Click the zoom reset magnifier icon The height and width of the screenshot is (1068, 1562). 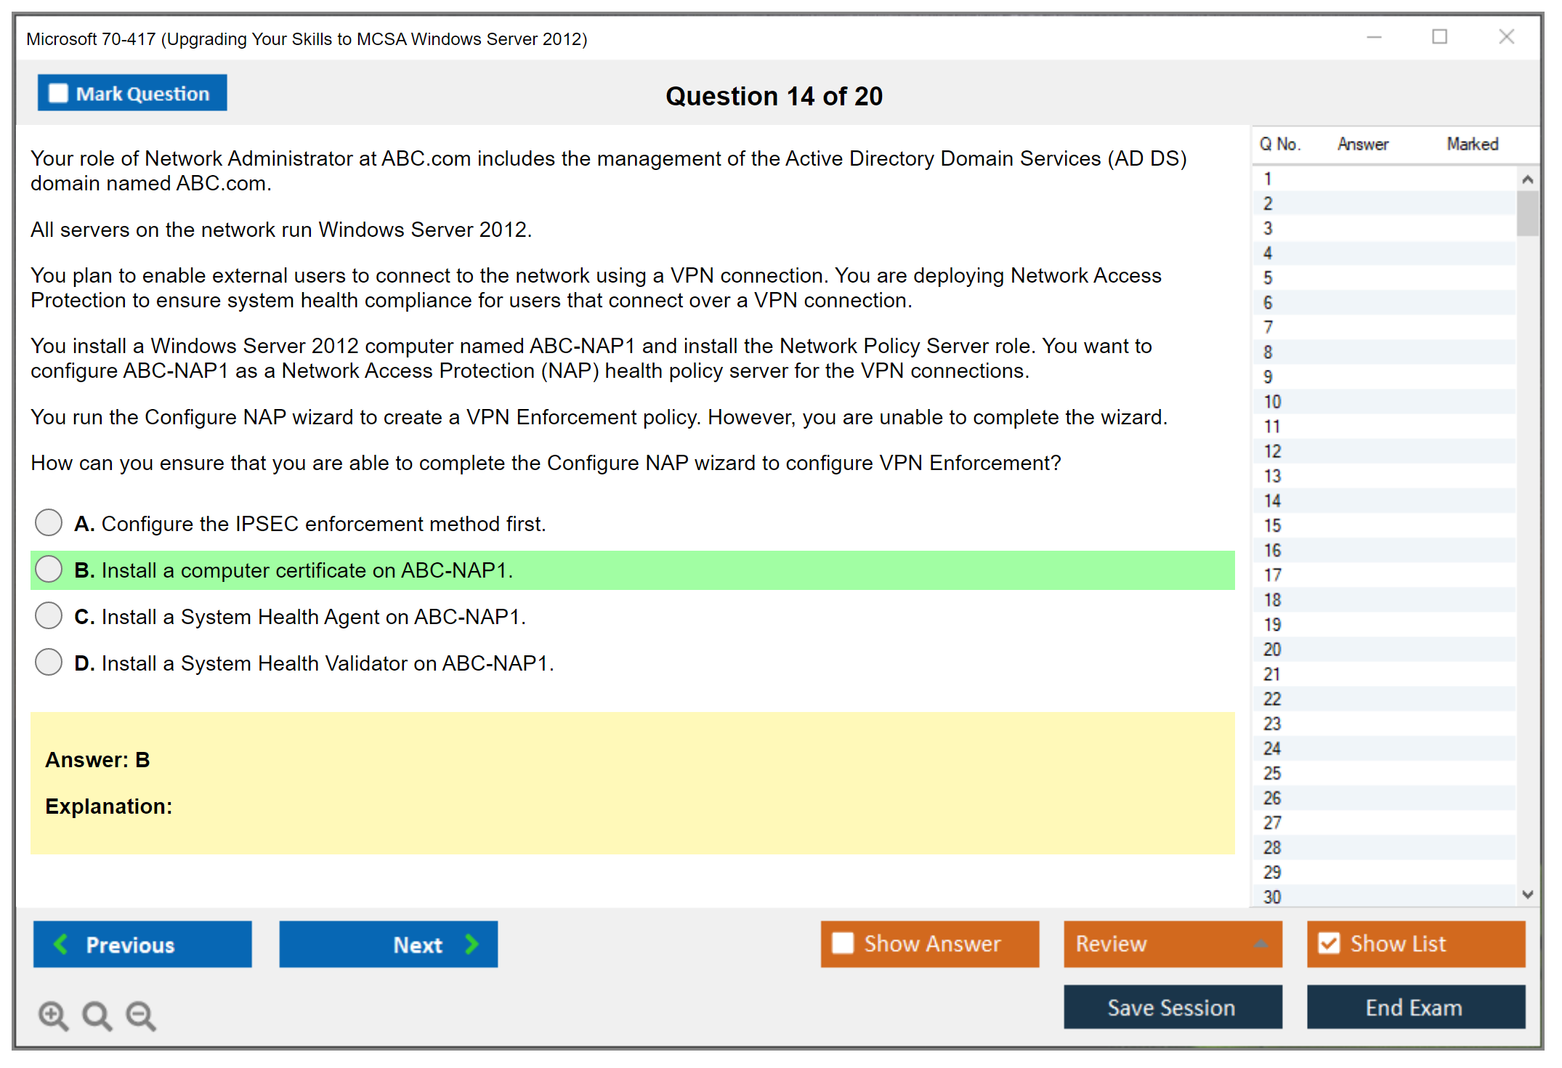(97, 1015)
